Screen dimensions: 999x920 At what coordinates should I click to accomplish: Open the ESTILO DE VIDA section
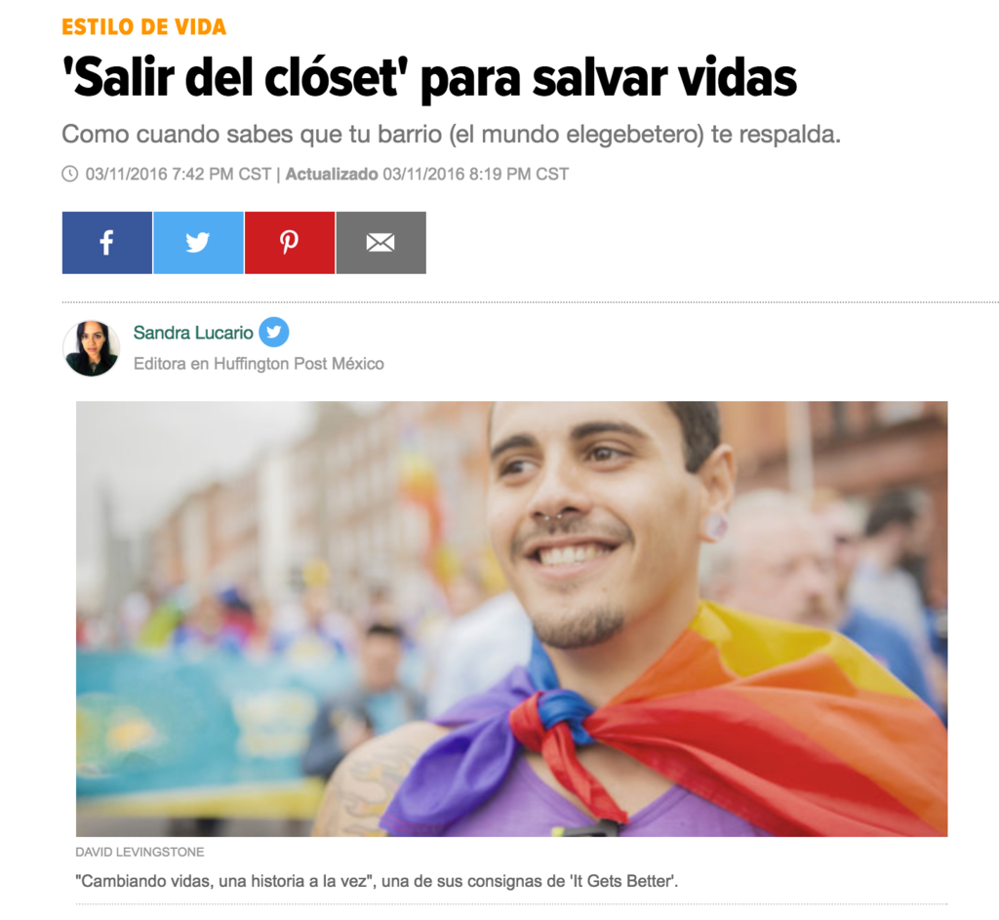point(144,26)
